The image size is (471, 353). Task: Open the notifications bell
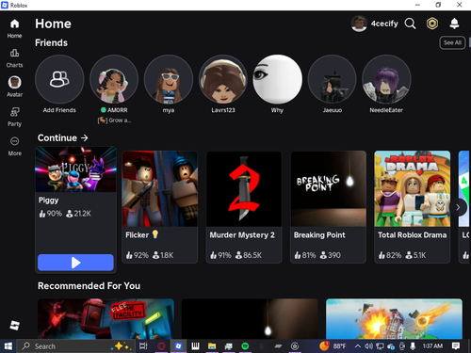[454, 24]
